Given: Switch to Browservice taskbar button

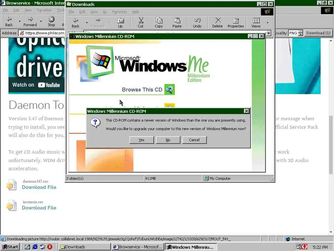Looking at the screenshot, I should 138,247.
